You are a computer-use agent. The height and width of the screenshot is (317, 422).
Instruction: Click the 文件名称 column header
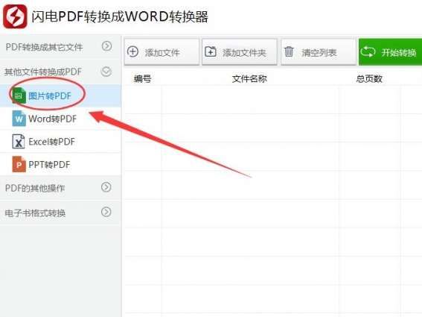coord(249,79)
